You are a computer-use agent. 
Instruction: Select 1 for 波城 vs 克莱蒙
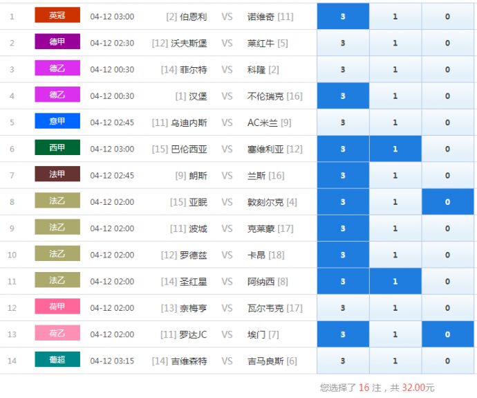pos(395,228)
